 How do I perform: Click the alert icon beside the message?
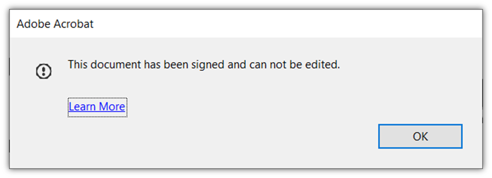(x=44, y=71)
